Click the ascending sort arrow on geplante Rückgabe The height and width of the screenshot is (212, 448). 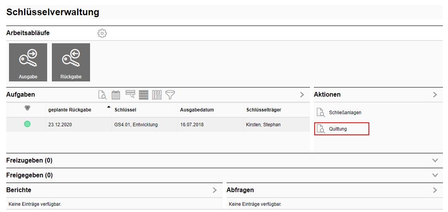click(108, 107)
